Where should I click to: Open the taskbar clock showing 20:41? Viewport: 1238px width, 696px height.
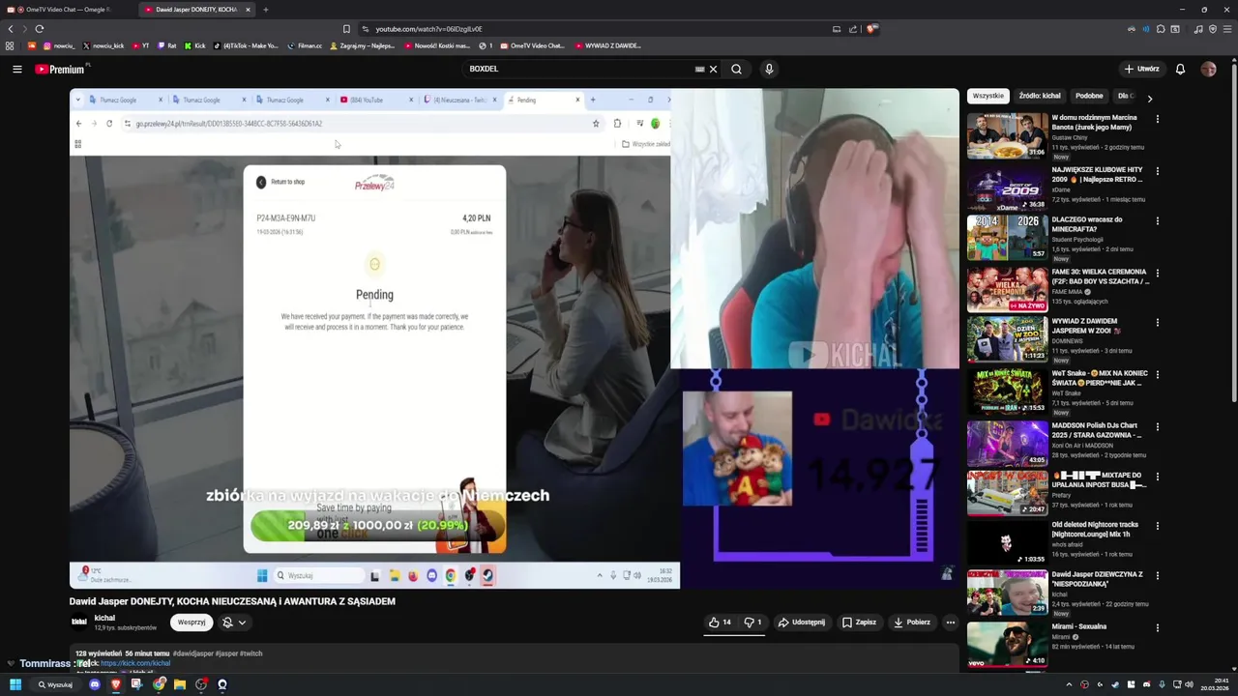click(x=1217, y=684)
